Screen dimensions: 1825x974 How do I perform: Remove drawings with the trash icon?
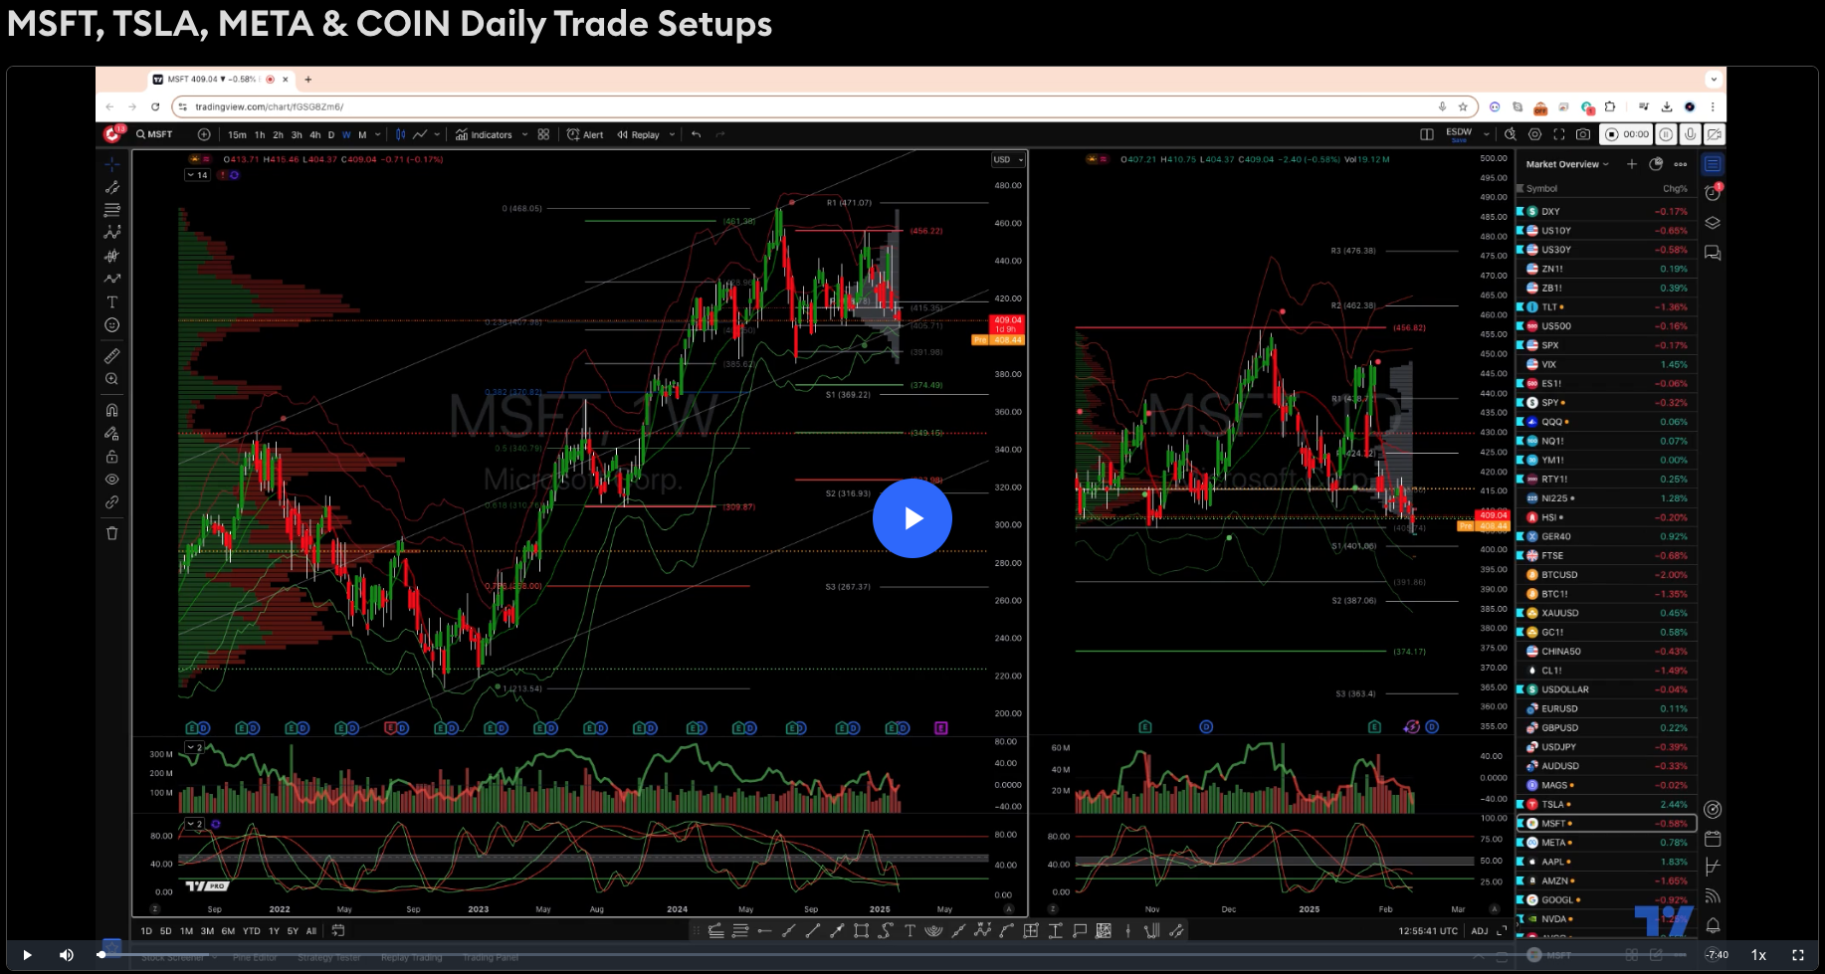click(111, 533)
